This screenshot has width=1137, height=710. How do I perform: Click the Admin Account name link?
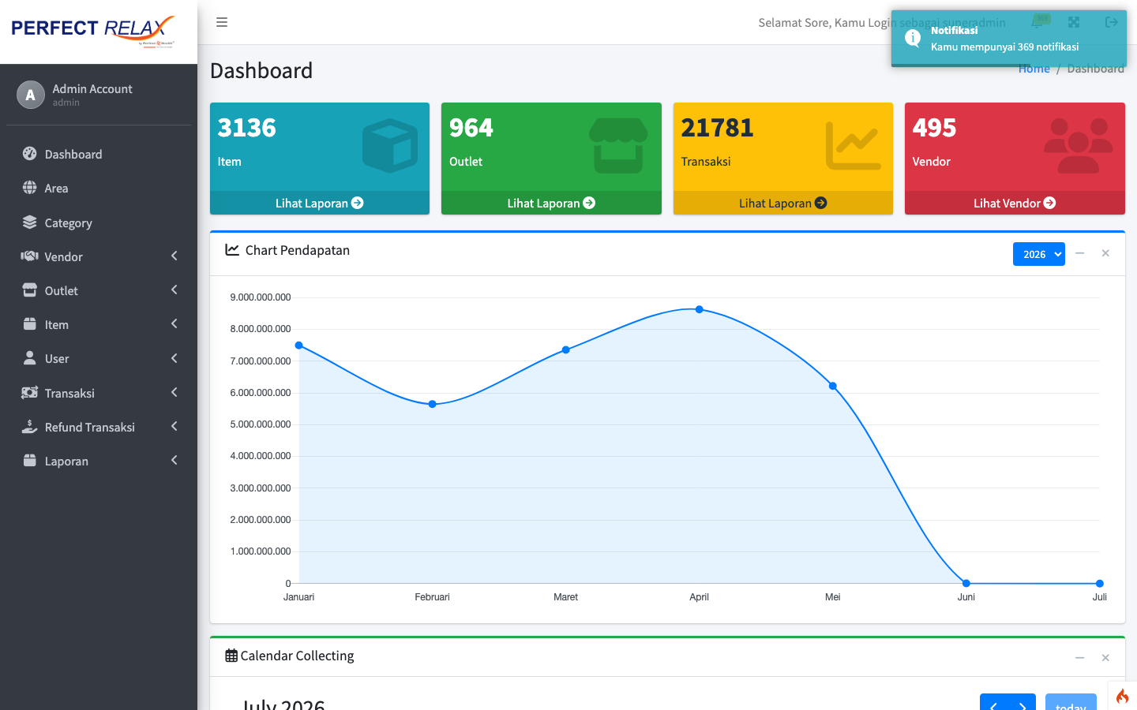[x=92, y=89]
